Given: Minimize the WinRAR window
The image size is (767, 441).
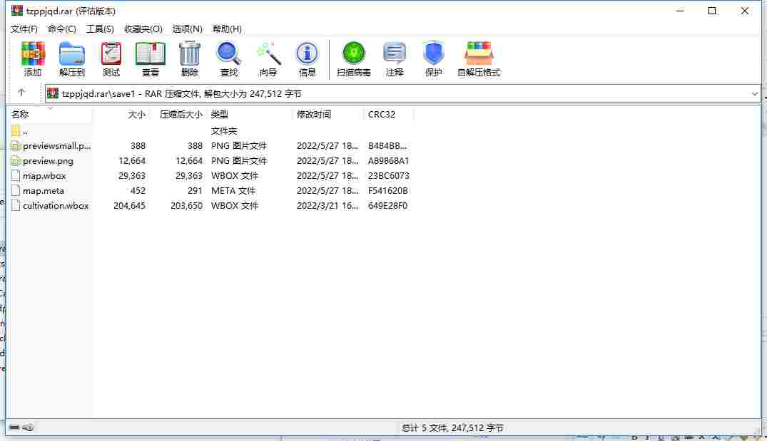Looking at the screenshot, I should (679, 11).
